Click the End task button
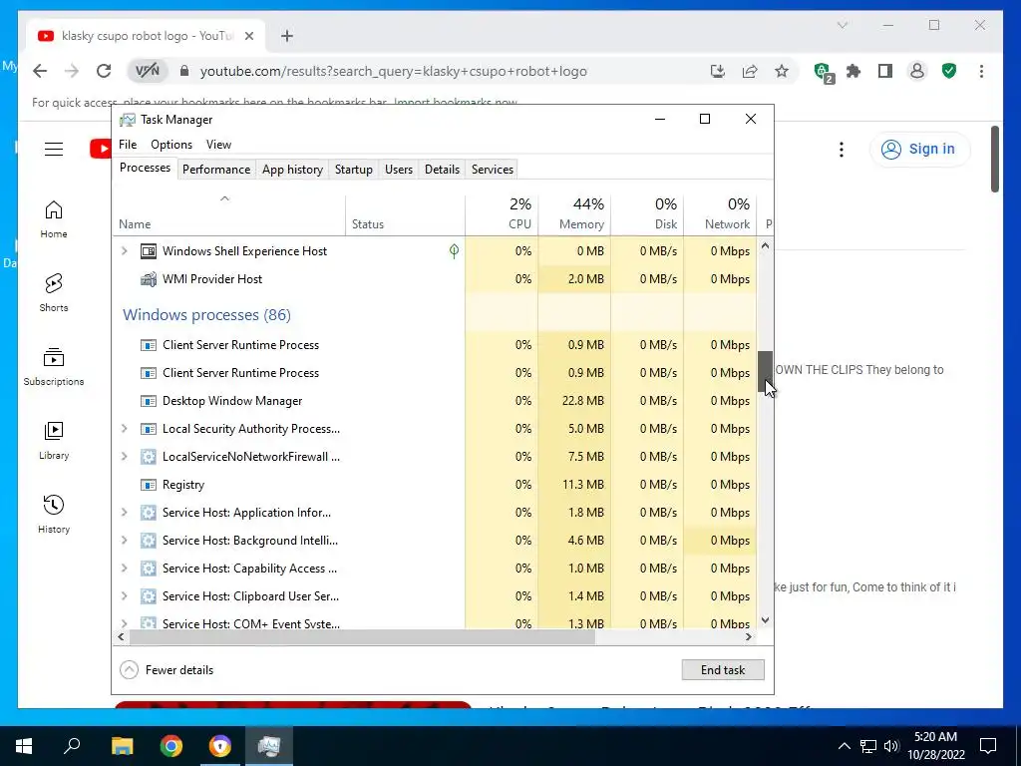 pos(723,669)
